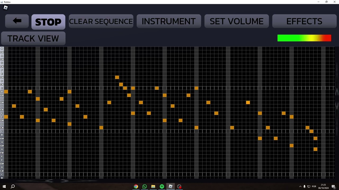Open the red recorder app in taskbar
Viewport: 339px width, 190px height.
[179, 187]
